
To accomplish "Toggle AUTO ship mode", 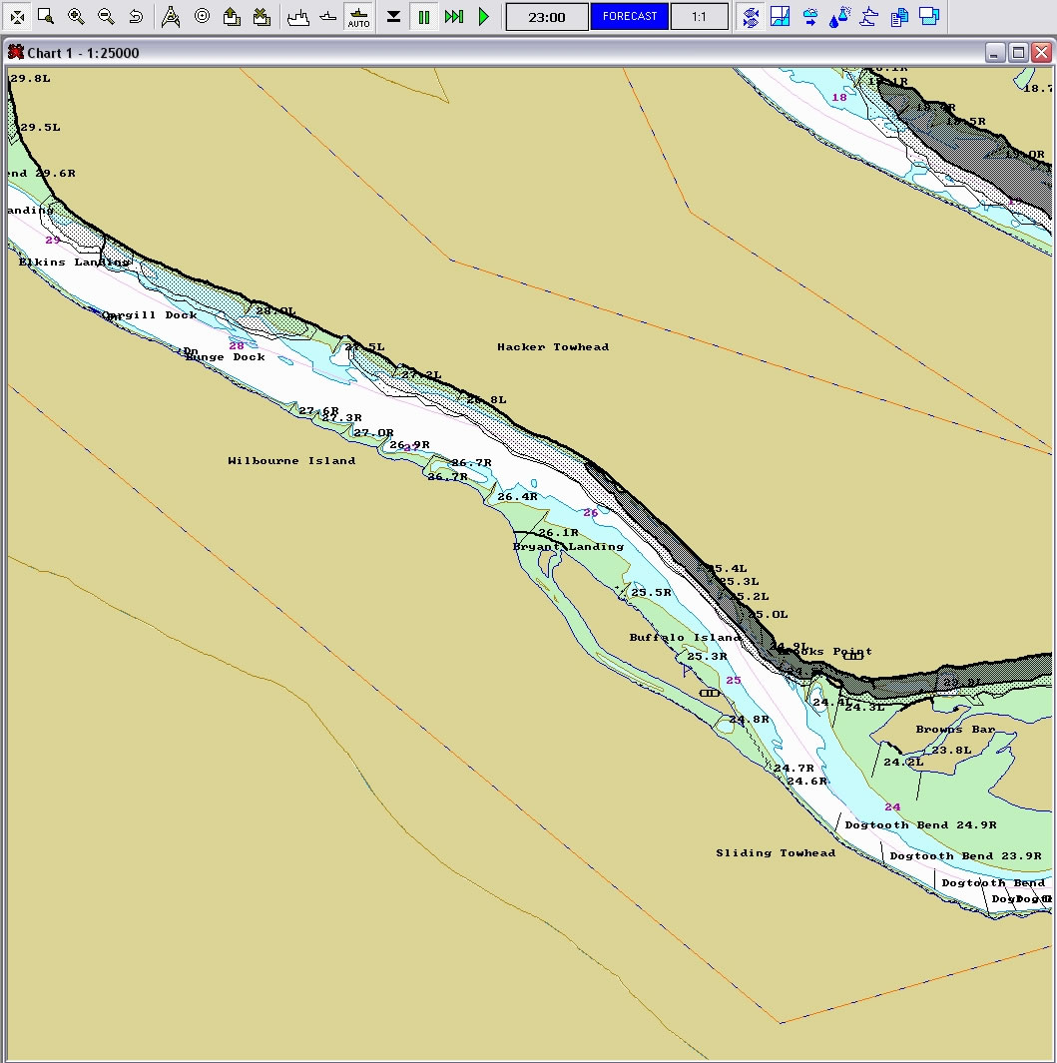I will tap(358, 16).
